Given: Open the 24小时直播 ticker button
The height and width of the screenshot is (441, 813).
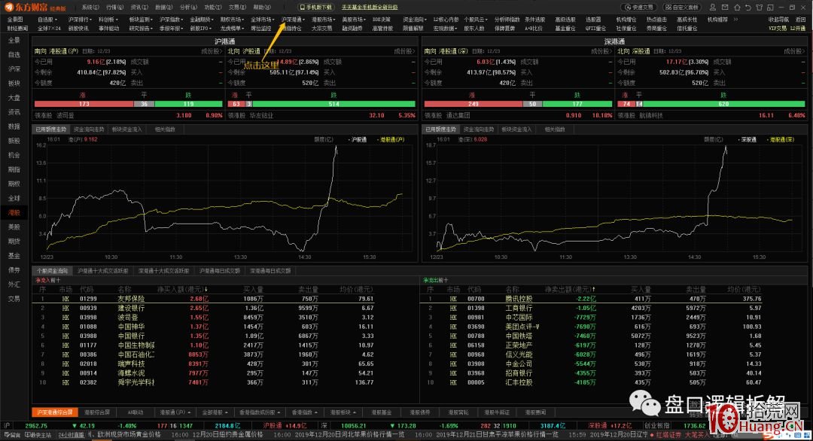Looking at the screenshot, I should pyautogui.click(x=71, y=435).
